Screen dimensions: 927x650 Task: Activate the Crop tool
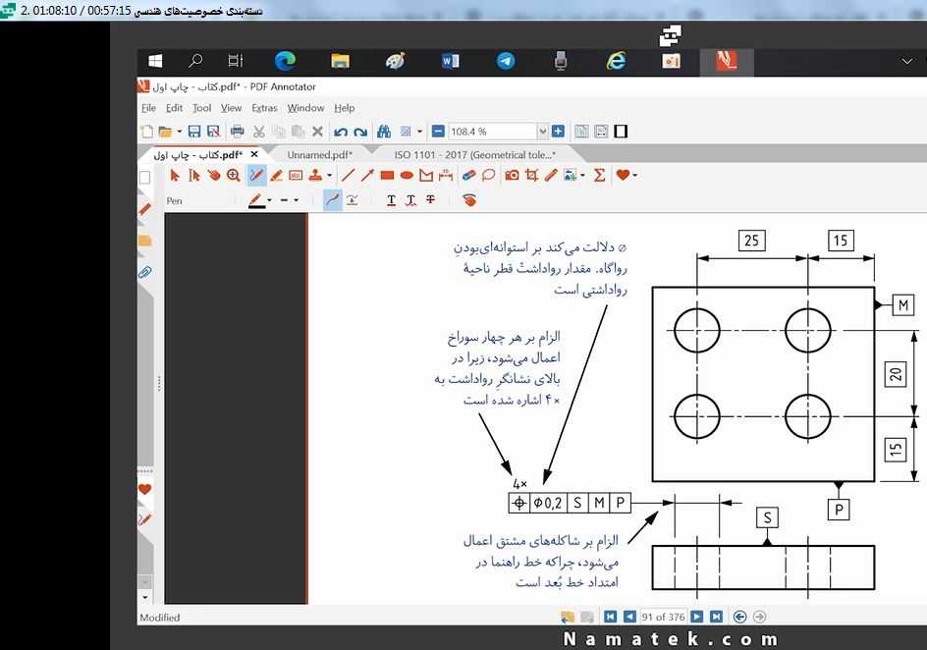click(x=531, y=175)
